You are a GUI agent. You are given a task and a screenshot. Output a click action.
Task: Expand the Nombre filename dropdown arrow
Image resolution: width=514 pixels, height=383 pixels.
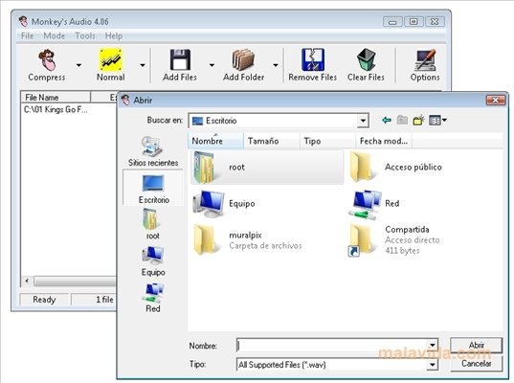(x=433, y=346)
